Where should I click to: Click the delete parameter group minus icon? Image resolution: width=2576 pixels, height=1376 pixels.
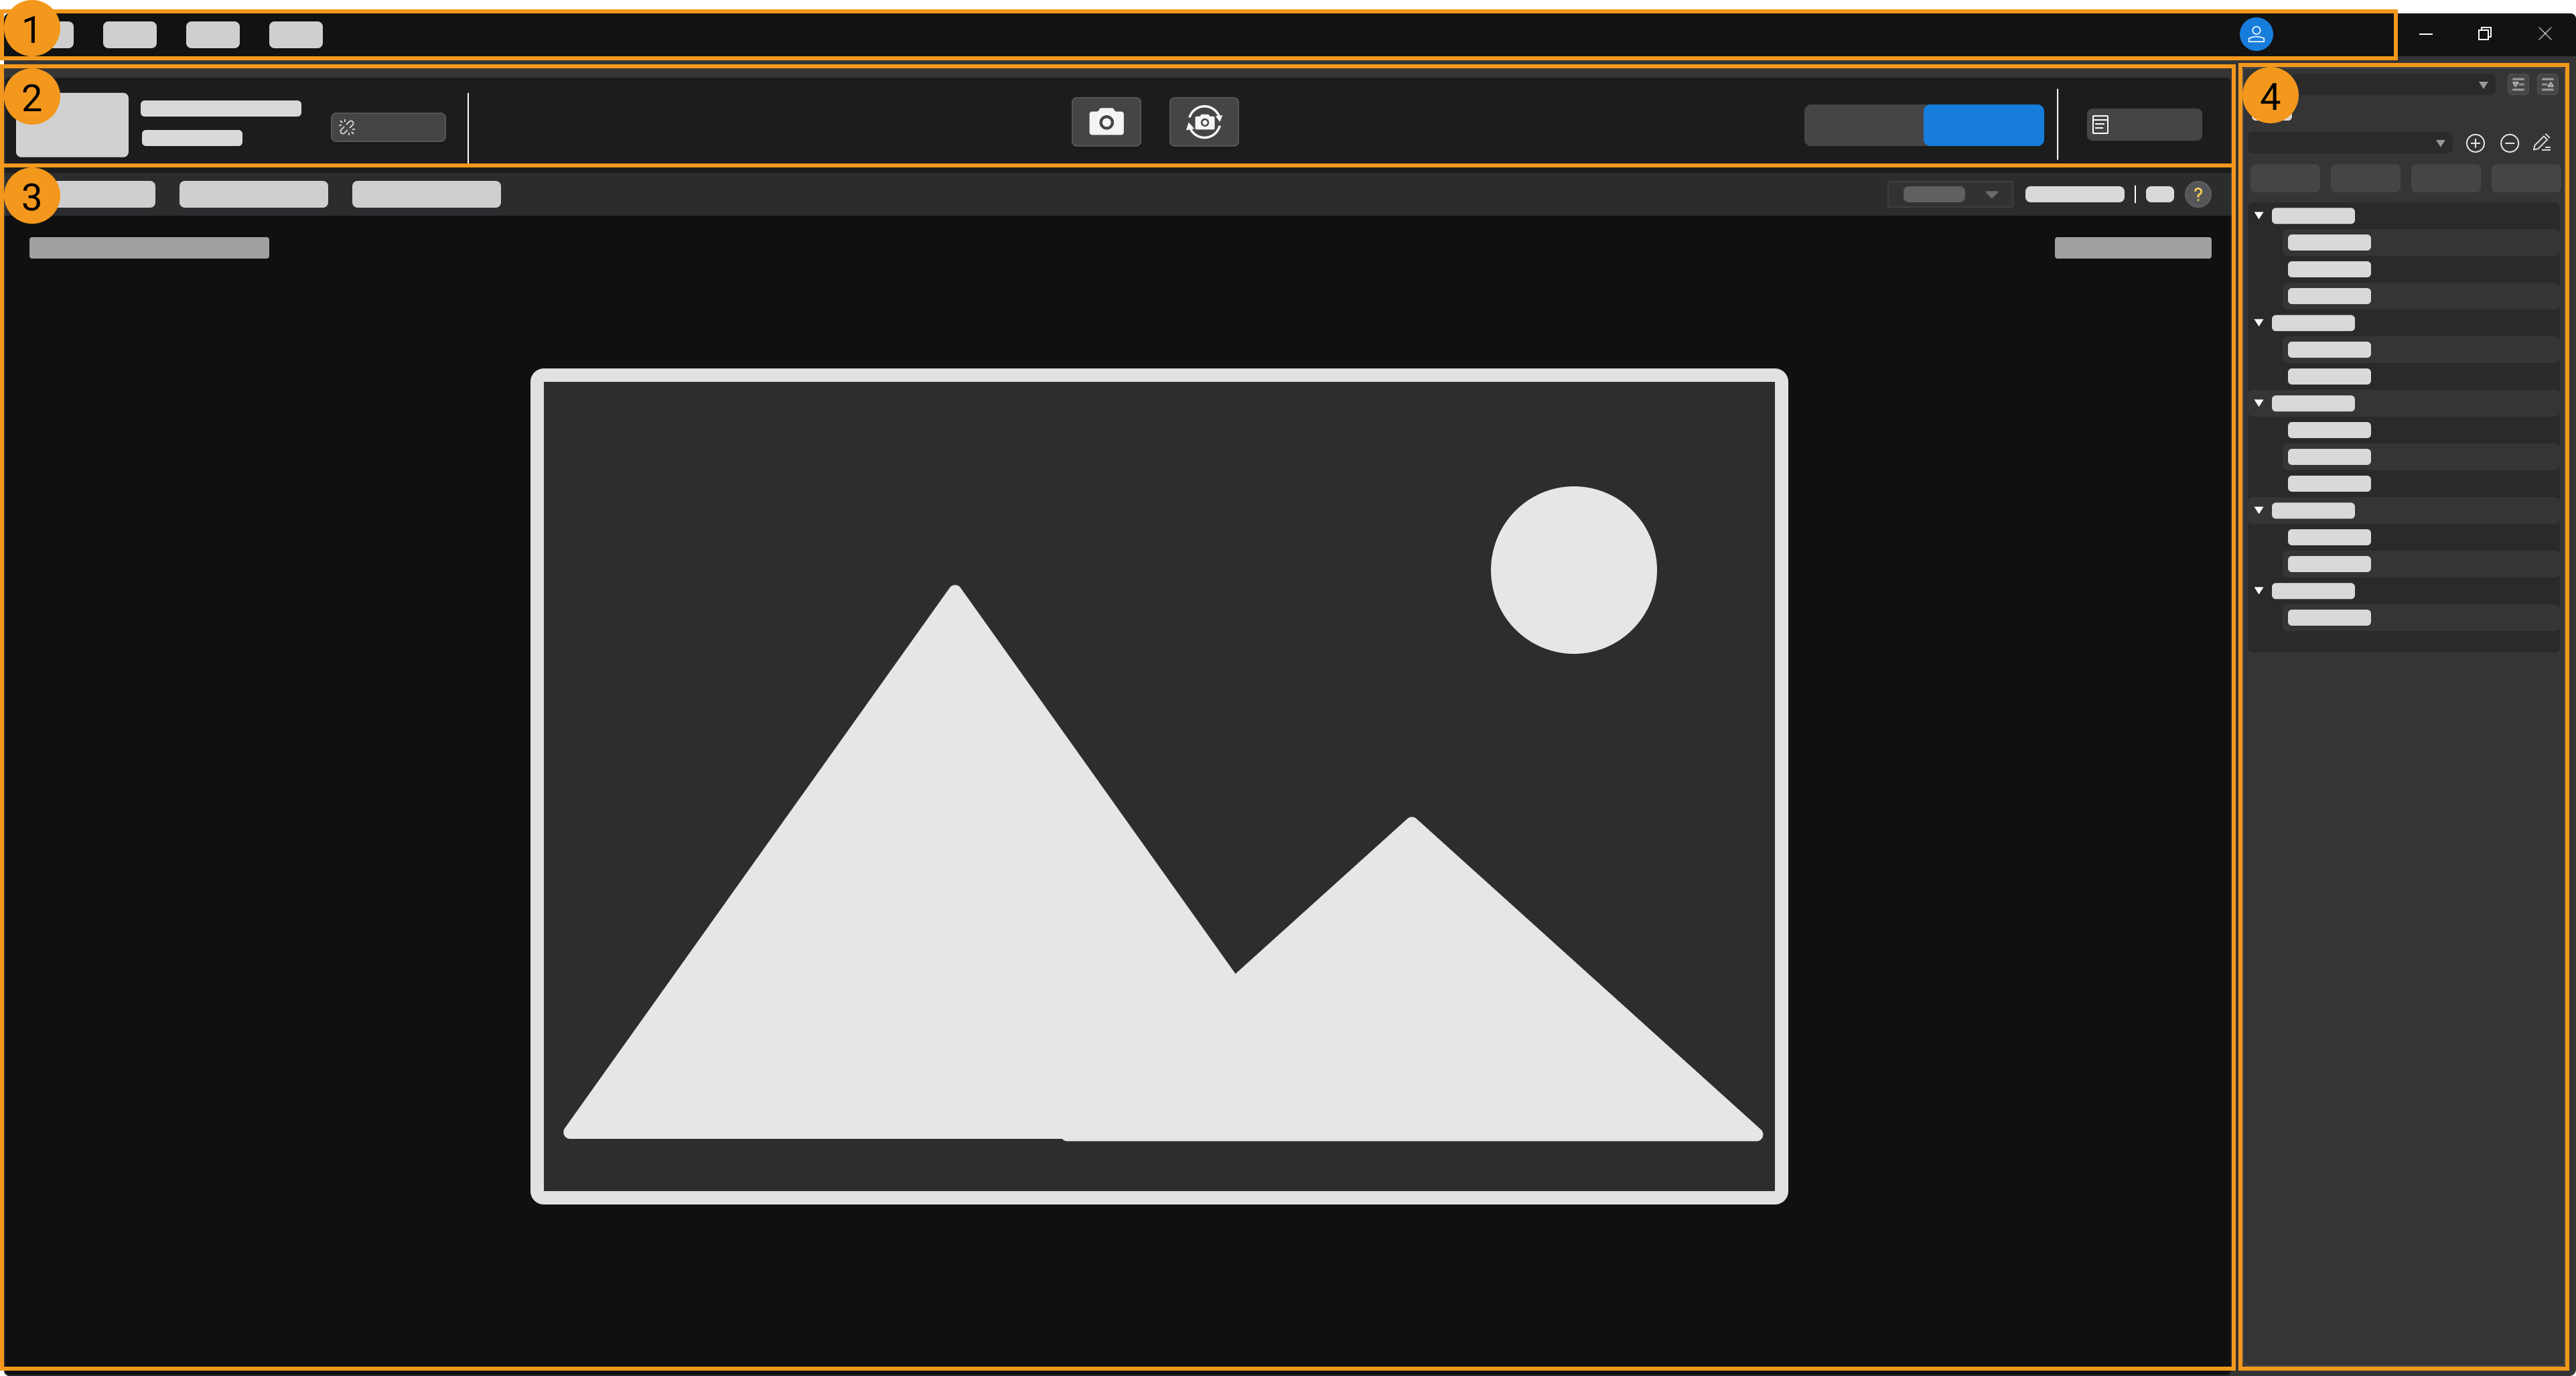[x=2510, y=143]
